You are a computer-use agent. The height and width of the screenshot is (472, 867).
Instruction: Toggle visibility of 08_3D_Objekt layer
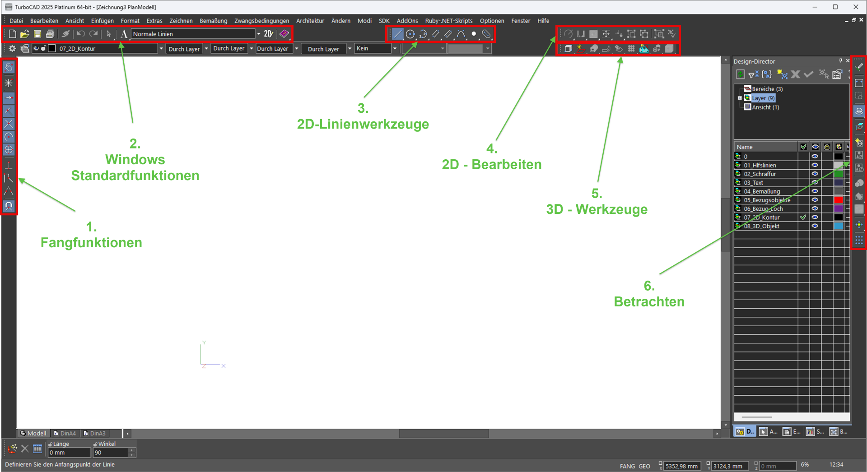pyautogui.click(x=815, y=226)
